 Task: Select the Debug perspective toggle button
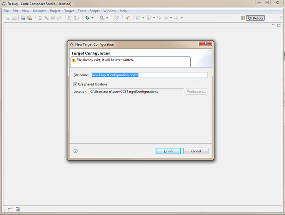255,18
